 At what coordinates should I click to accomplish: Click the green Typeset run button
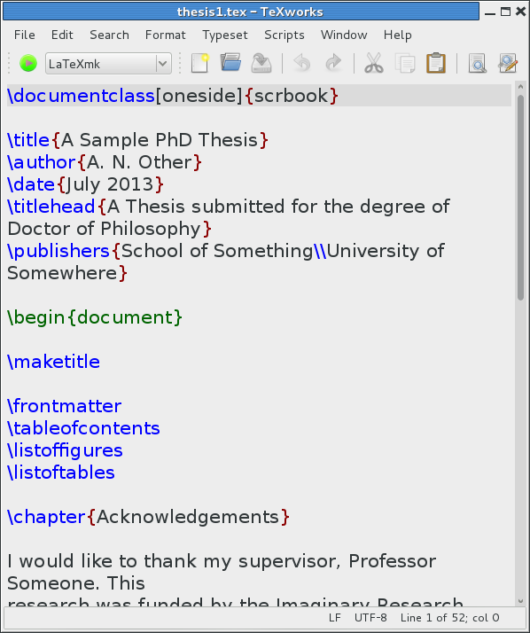[28, 63]
